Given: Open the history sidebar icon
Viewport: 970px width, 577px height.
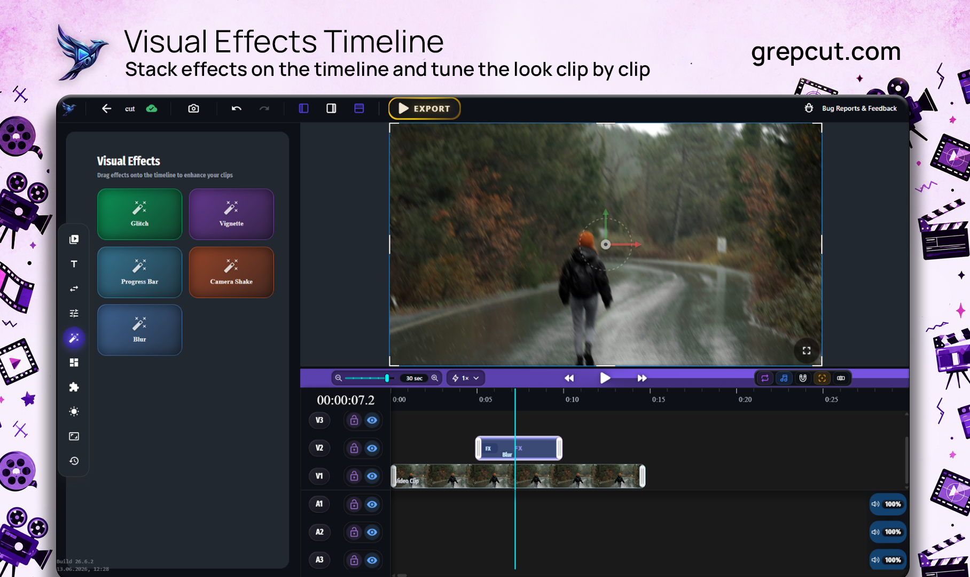Looking at the screenshot, I should [74, 461].
